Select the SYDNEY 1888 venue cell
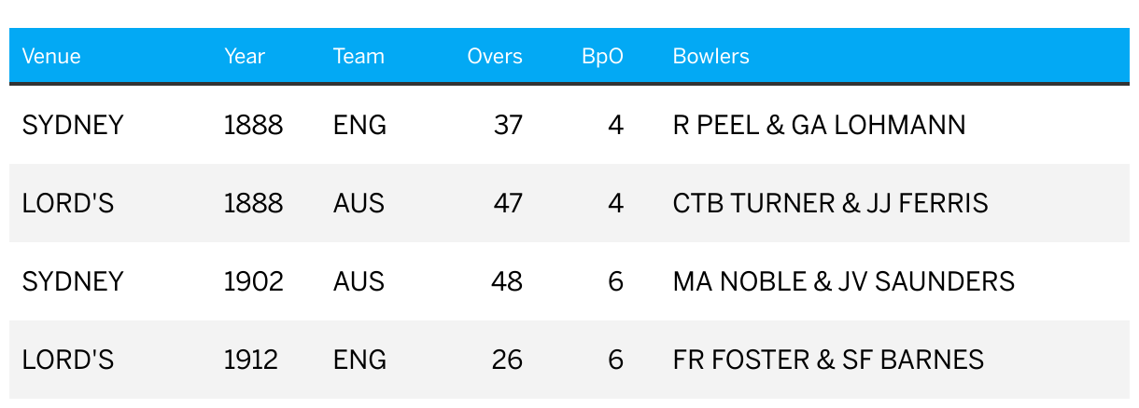1139x408 pixels. (73, 125)
